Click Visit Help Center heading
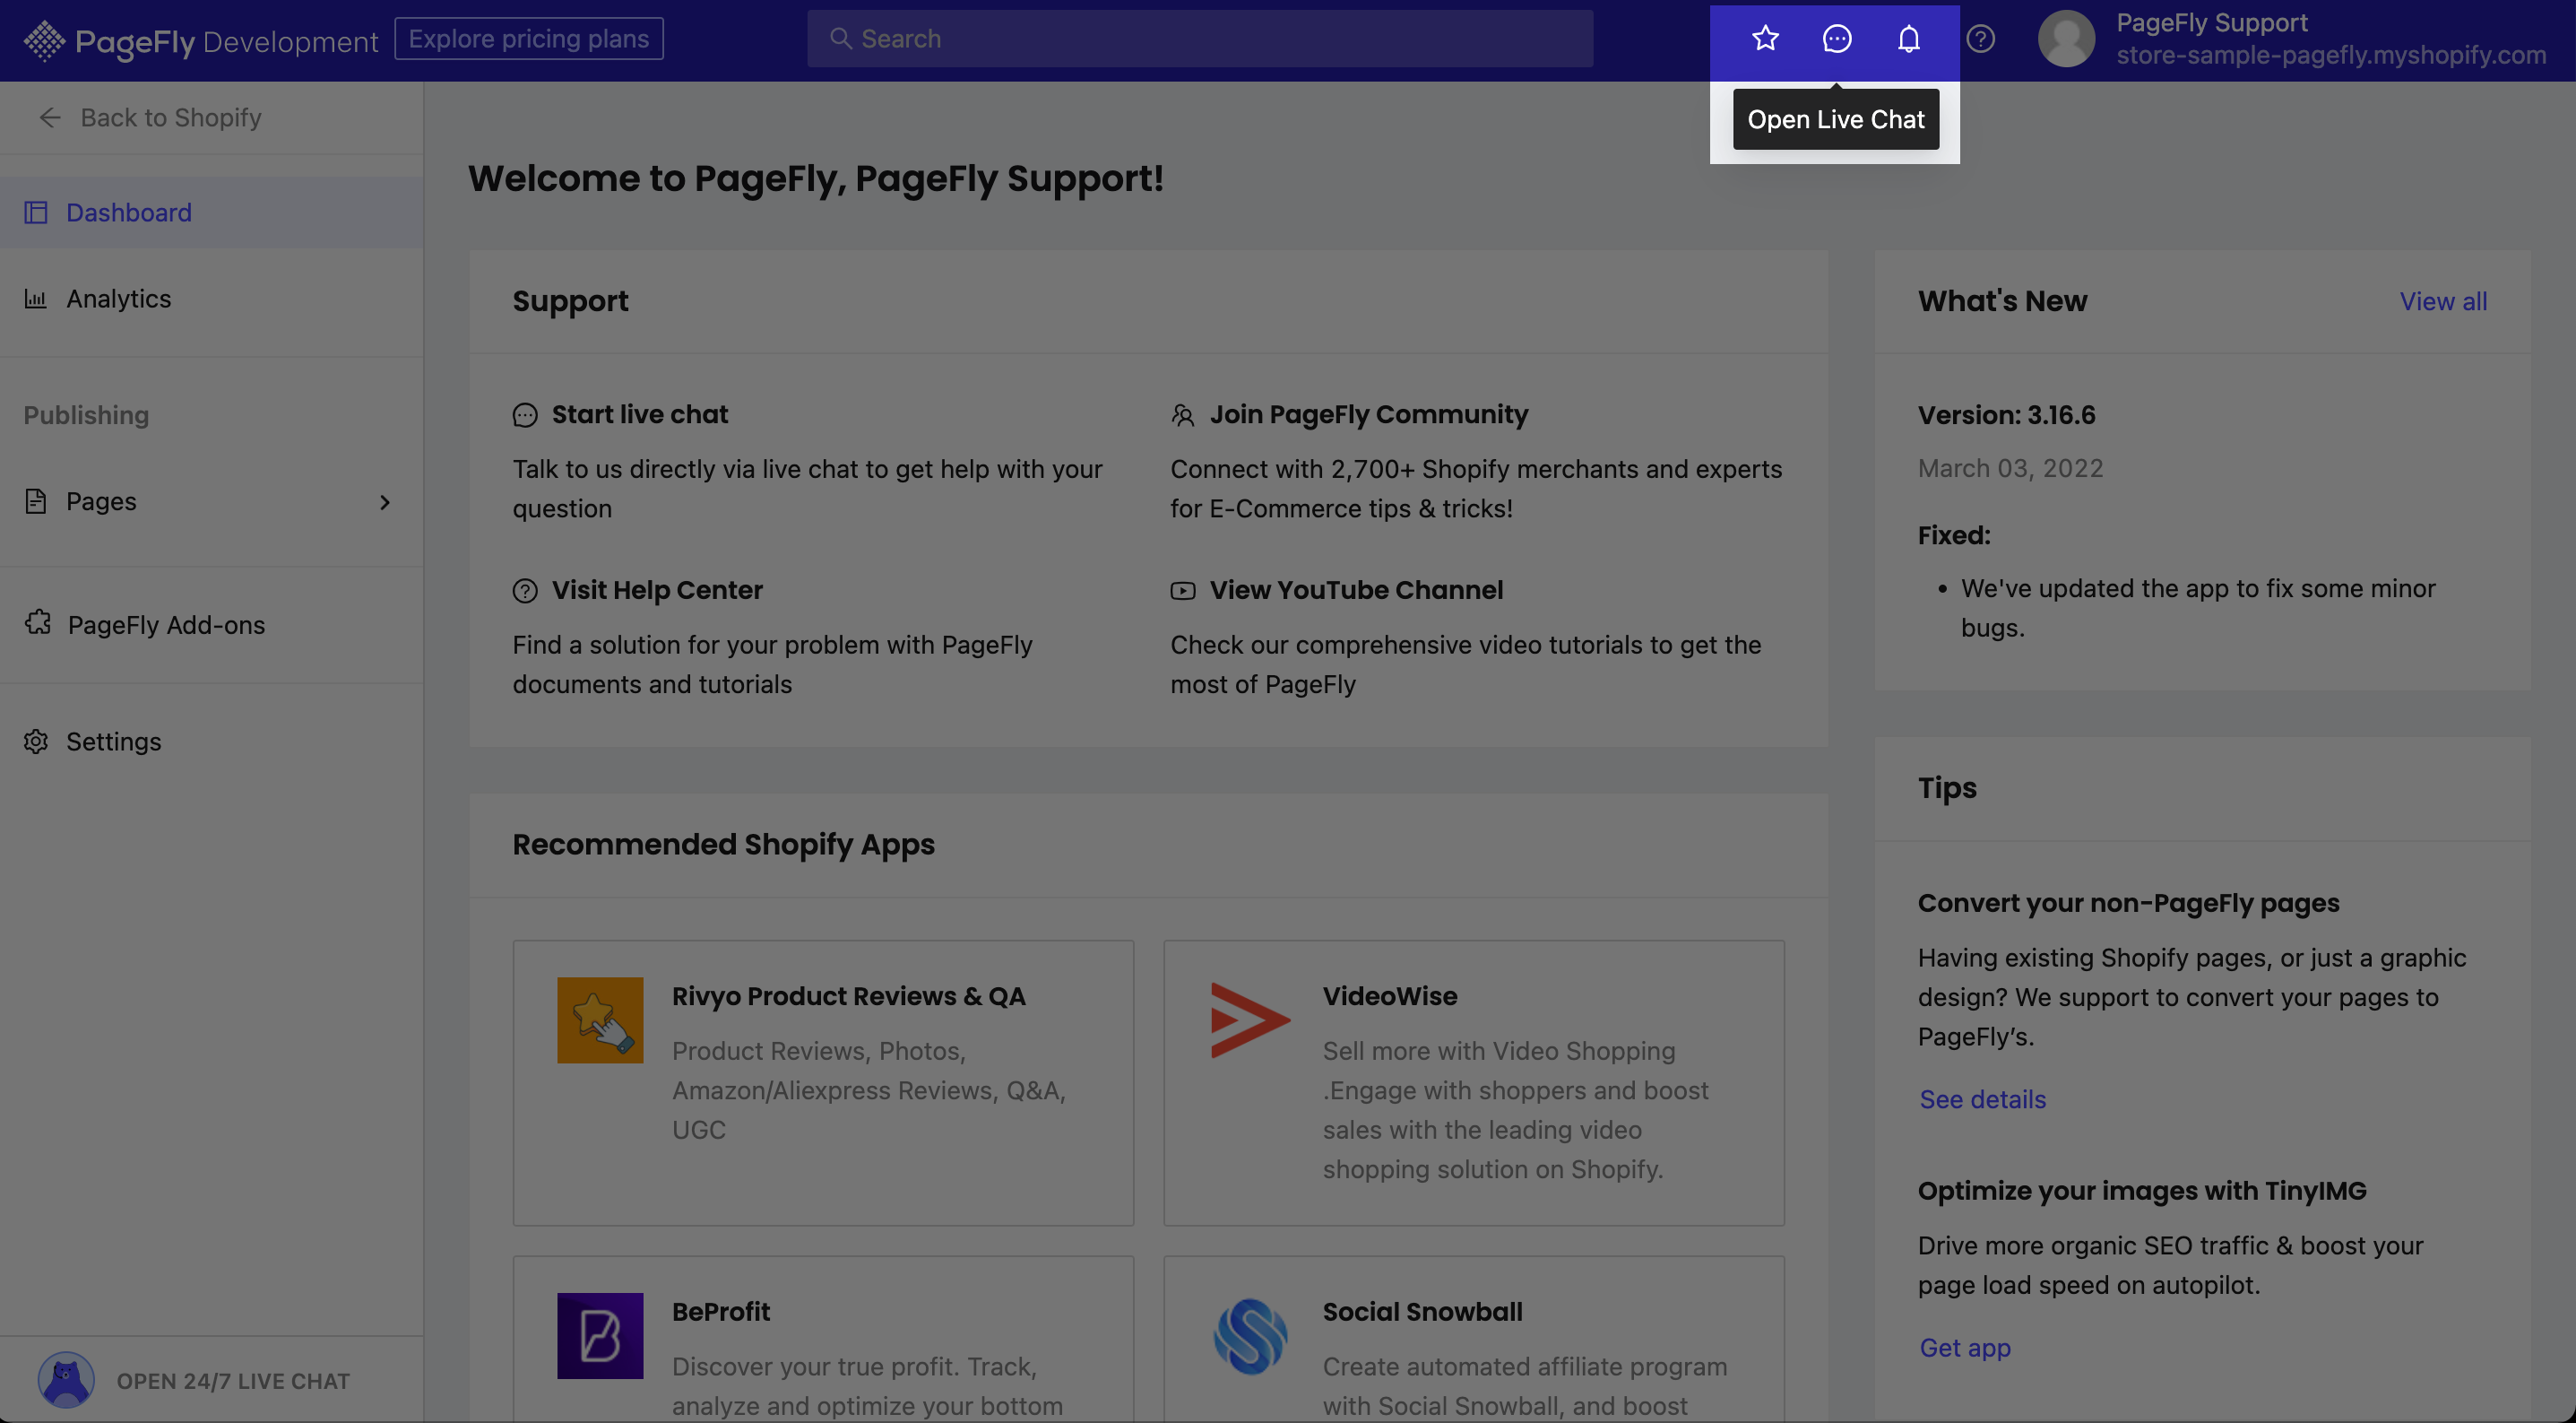 coord(657,589)
